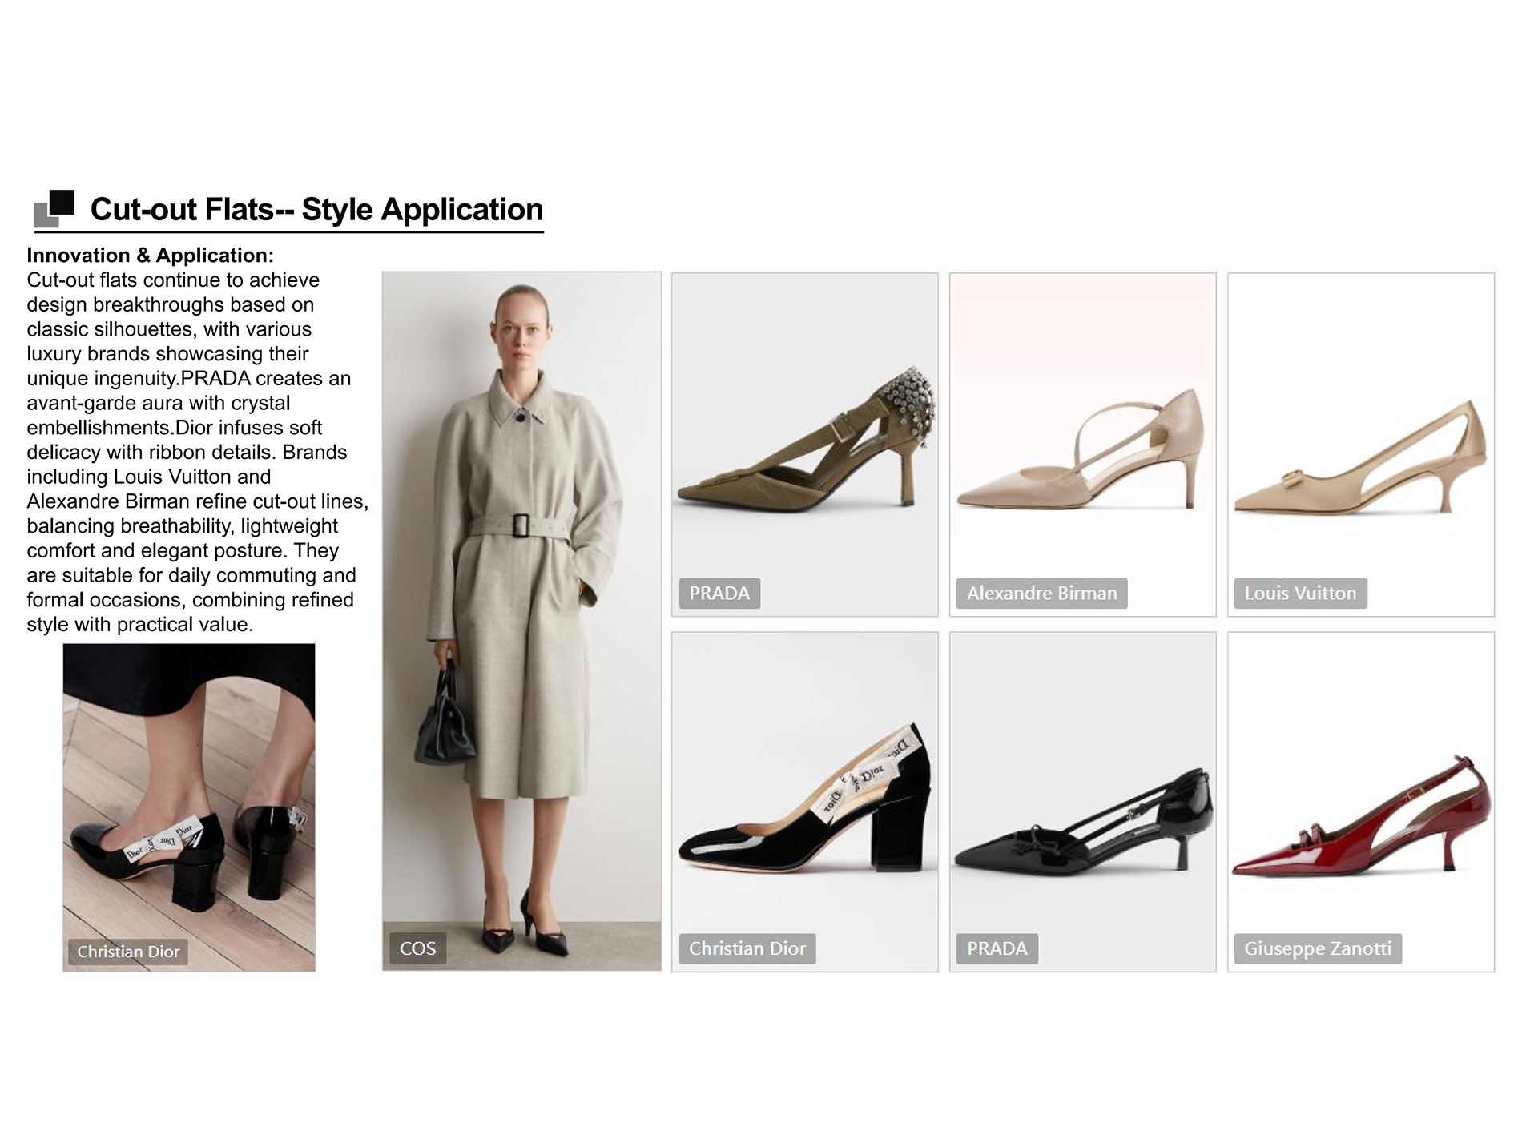1514x1135 pixels.
Task: Select the beige Louis Vuitton kitten heel image
Action: pyautogui.click(x=1361, y=445)
